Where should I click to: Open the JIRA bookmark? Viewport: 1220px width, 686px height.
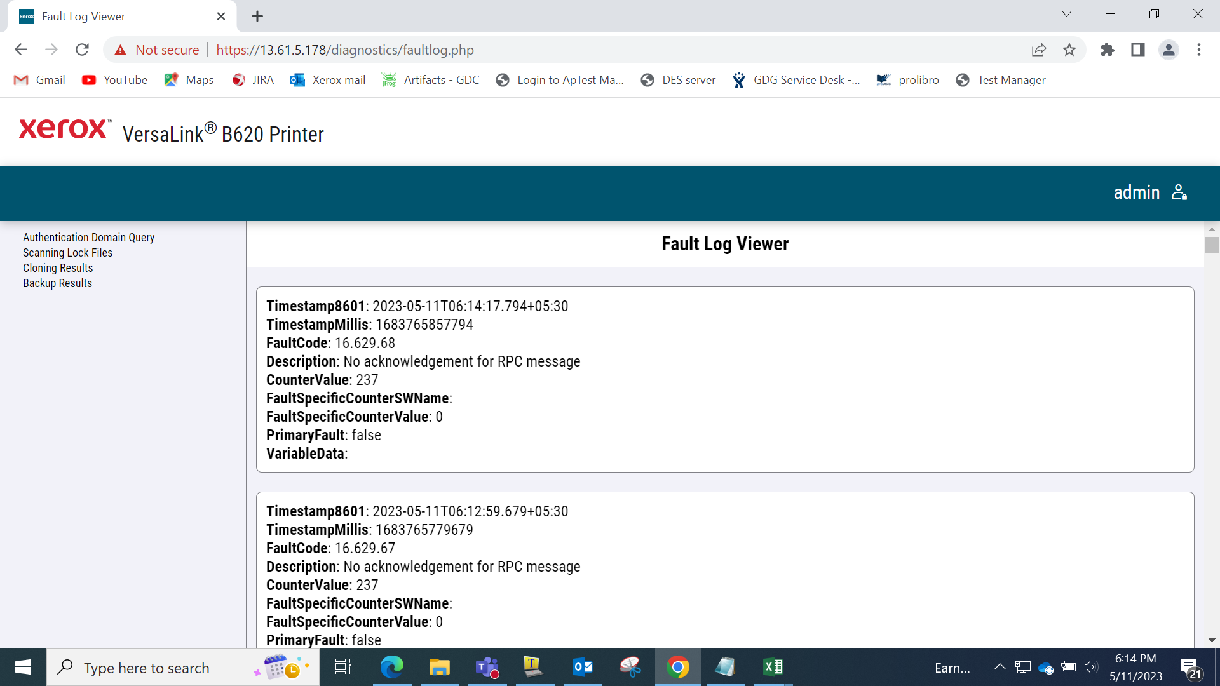click(x=254, y=80)
